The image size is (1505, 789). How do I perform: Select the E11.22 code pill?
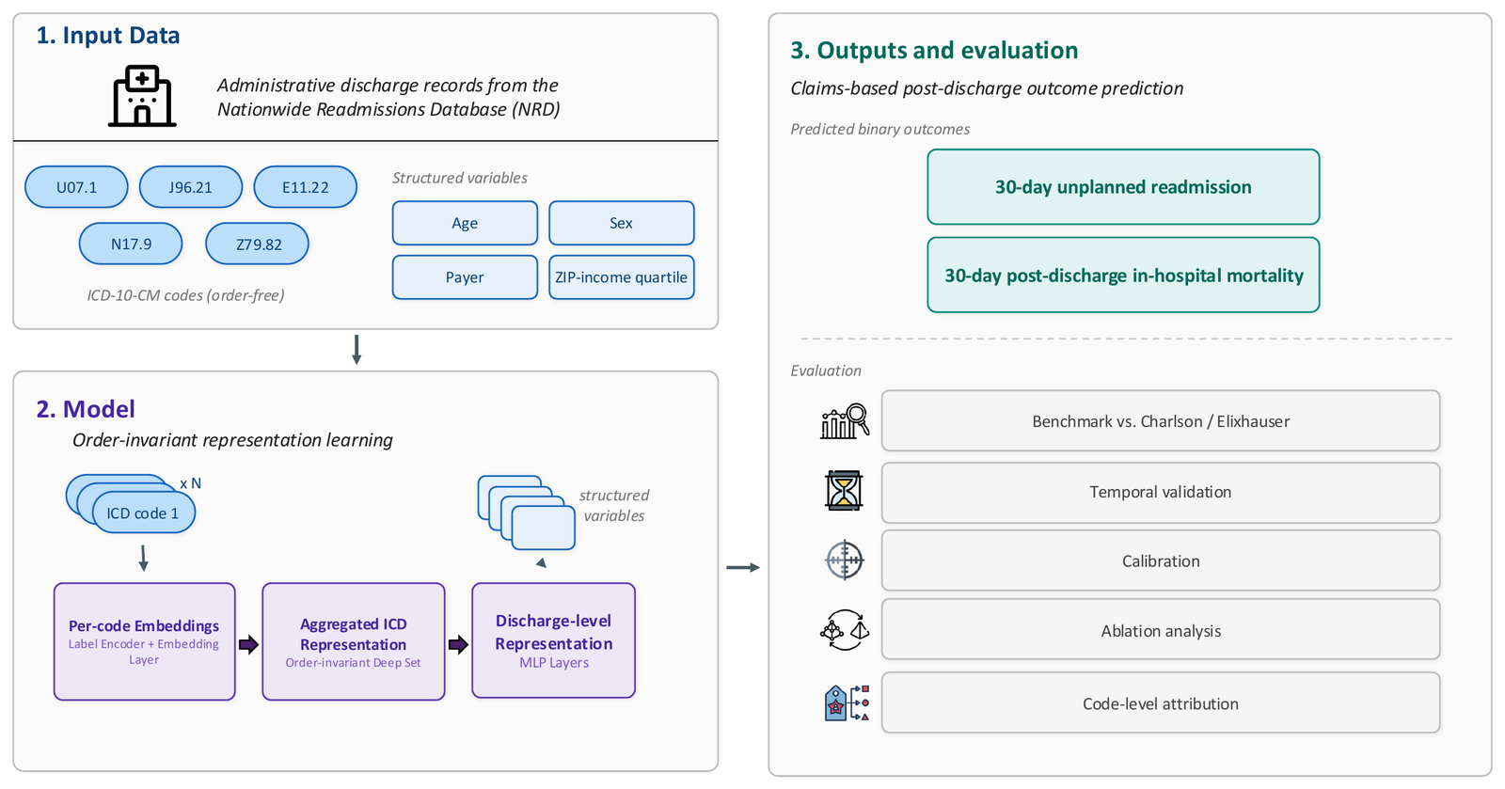[306, 187]
